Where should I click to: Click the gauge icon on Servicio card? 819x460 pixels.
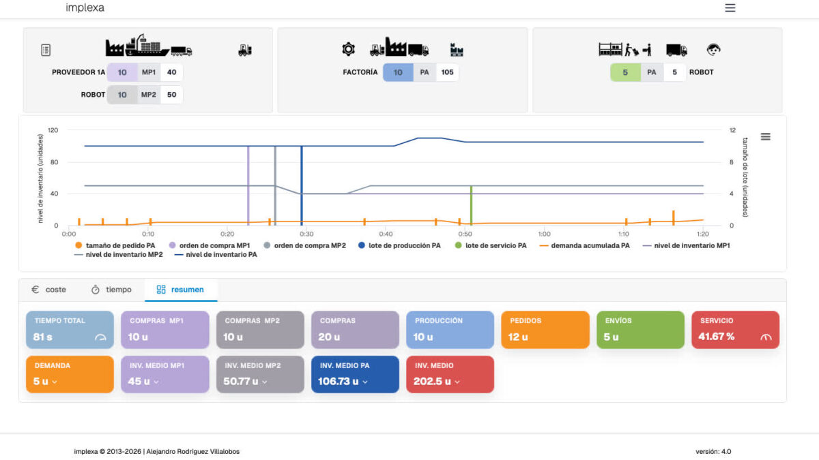coord(765,337)
